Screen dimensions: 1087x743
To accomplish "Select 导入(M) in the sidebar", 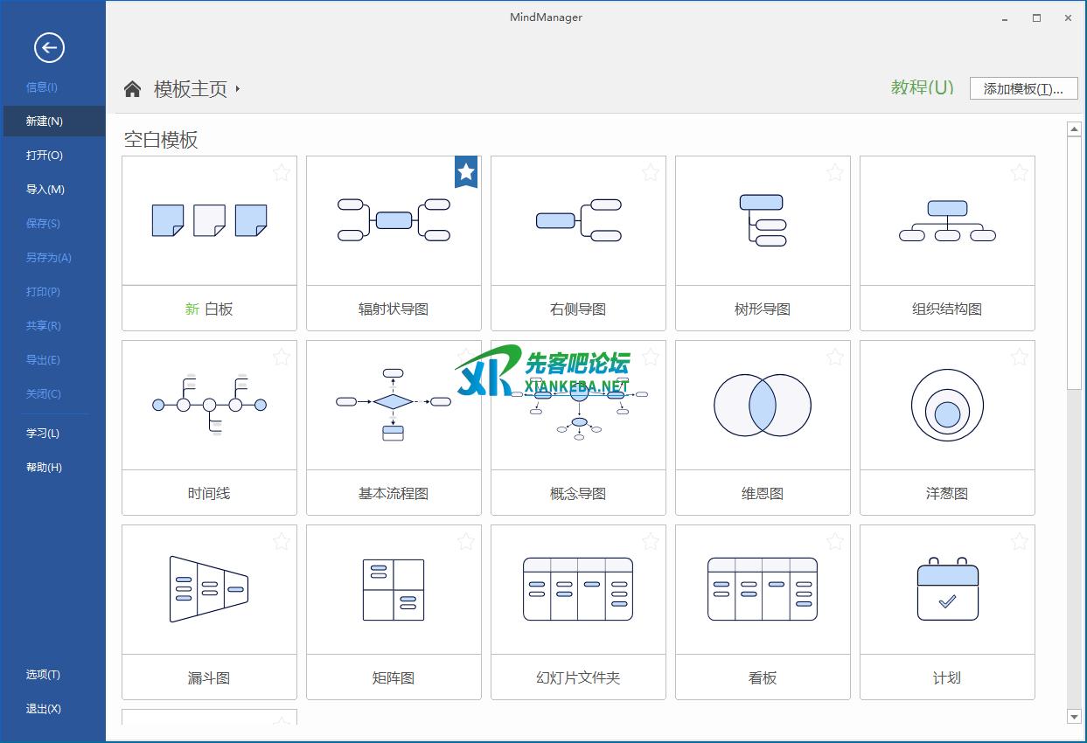I will coord(45,190).
